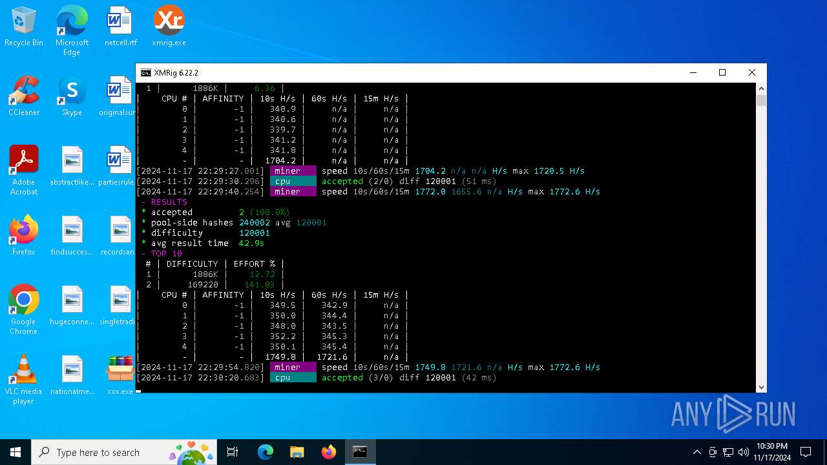
Task: Click the 'avg result time 42.9s' line
Action: [x=203, y=243]
